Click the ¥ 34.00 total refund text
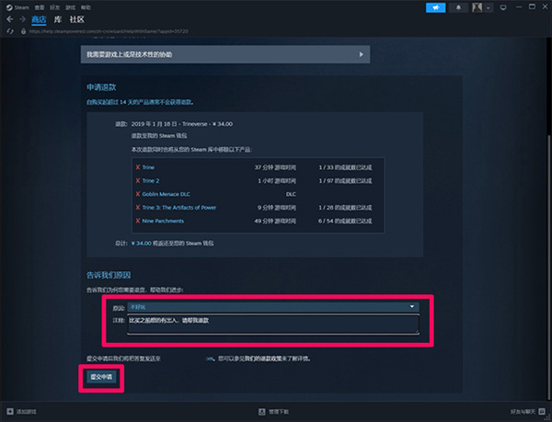Viewport: 552px width, 422px height. point(141,244)
